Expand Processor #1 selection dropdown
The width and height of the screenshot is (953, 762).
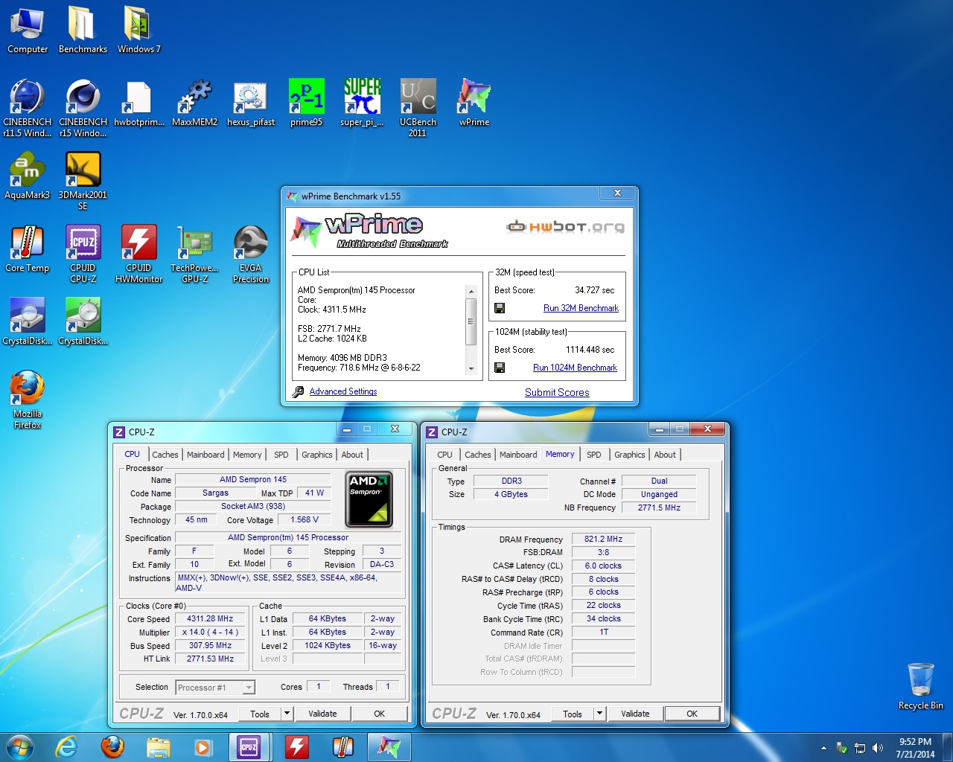pyautogui.click(x=249, y=688)
